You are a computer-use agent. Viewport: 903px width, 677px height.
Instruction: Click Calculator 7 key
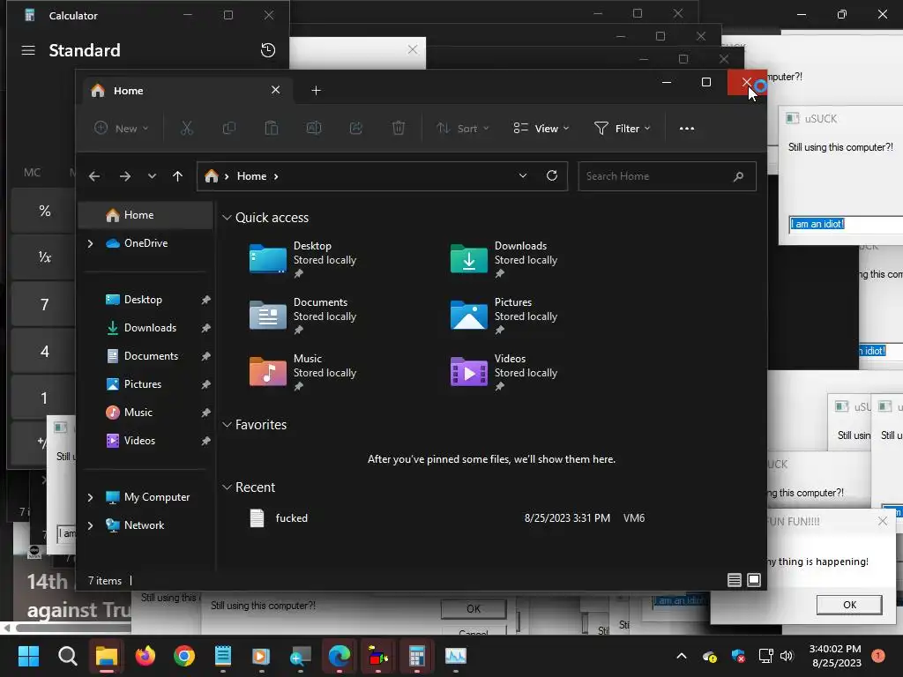44,304
